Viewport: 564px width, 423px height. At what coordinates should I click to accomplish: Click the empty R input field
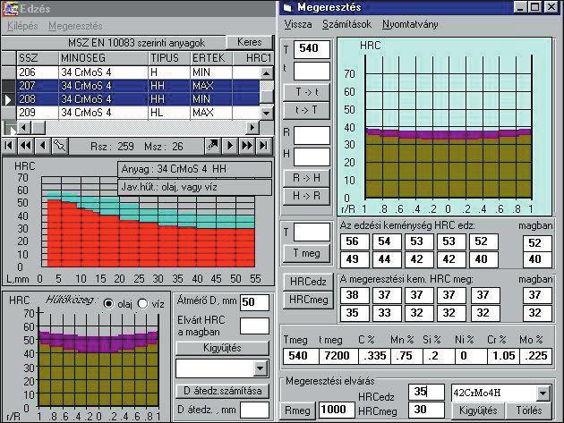click(312, 135)
